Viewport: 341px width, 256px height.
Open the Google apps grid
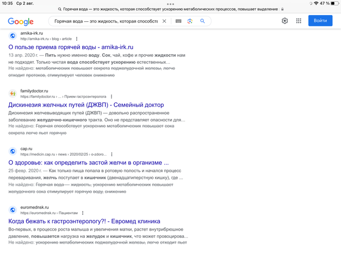299,21
